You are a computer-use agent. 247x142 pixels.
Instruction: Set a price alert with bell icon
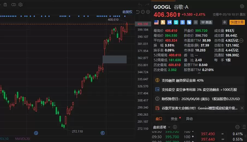225,22
